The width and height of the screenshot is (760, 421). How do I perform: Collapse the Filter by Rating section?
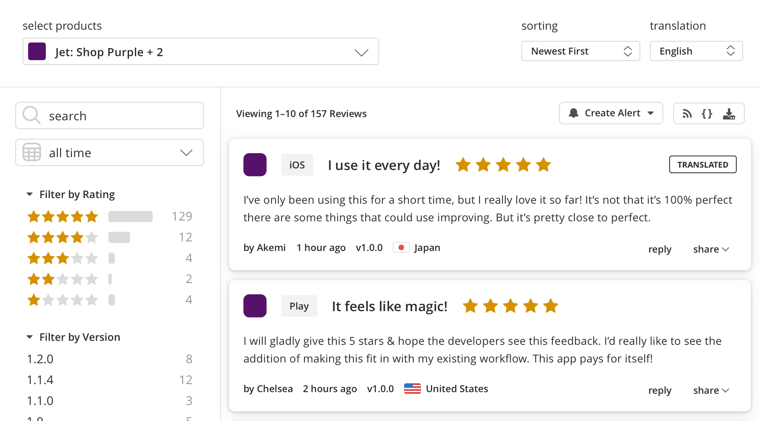pos(30,194)
